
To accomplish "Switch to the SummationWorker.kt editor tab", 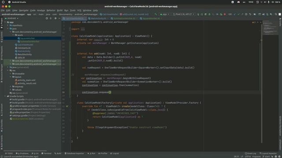I will [124, 18].
